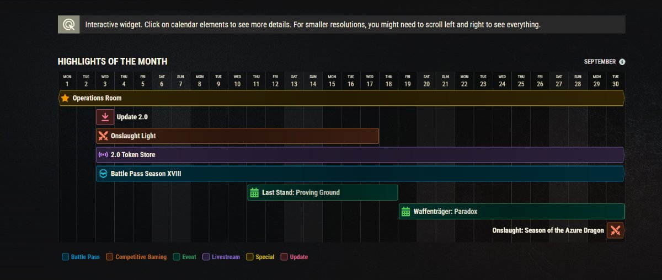Select the Thu 11 day header
662x280 pixels.
tap(256, 80)
